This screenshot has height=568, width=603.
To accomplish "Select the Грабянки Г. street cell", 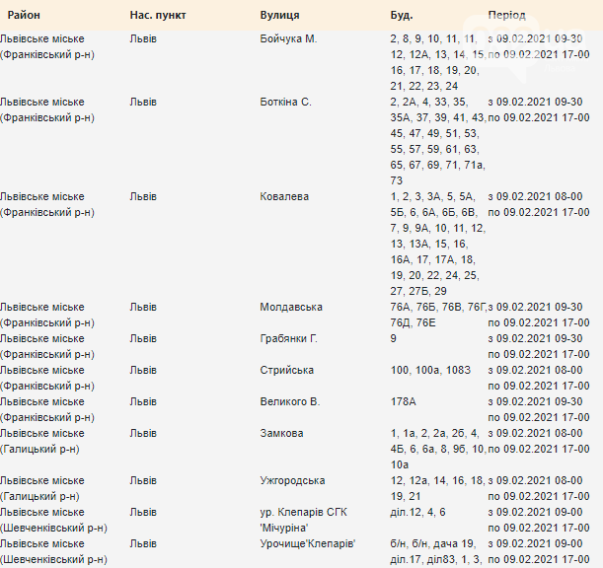I will click(288, 338).
